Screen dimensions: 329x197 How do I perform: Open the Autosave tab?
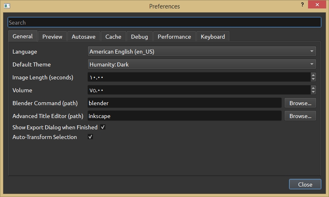point(83,37)
